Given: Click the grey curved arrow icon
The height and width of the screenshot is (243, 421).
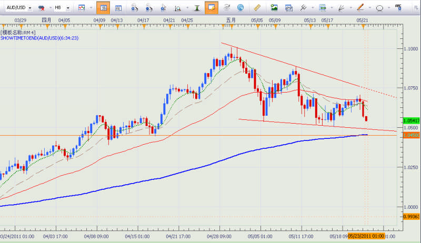Looking at the screenshot, I should (x=226, y=8).
